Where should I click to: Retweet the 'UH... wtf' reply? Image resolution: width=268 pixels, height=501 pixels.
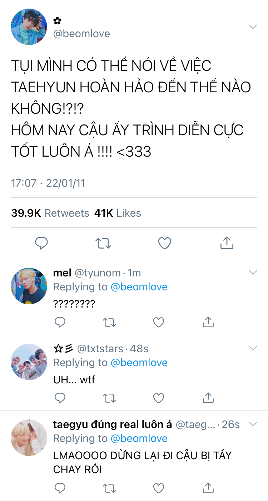click(109, 398)
